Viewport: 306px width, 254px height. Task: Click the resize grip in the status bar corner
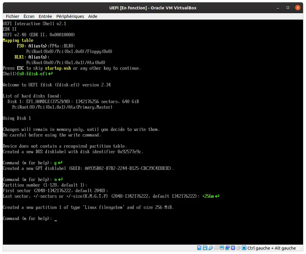[x=301, y=249]
